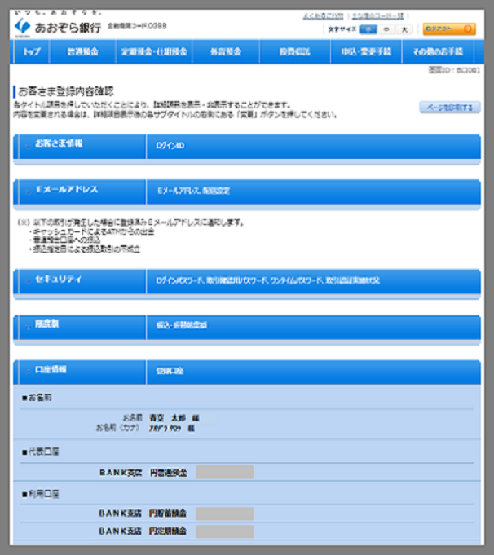
Task: Expand the お客さま情報 section chevron
Action: [x=28, y=146]
